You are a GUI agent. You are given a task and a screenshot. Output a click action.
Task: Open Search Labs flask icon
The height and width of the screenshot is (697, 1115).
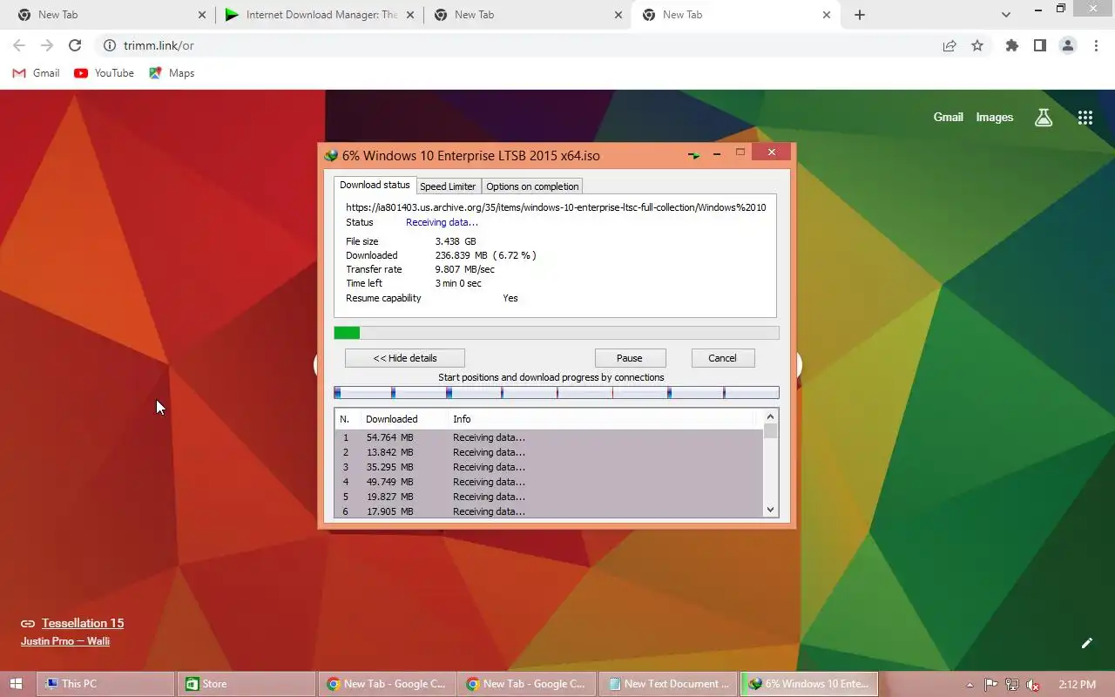click(1044, 118)
